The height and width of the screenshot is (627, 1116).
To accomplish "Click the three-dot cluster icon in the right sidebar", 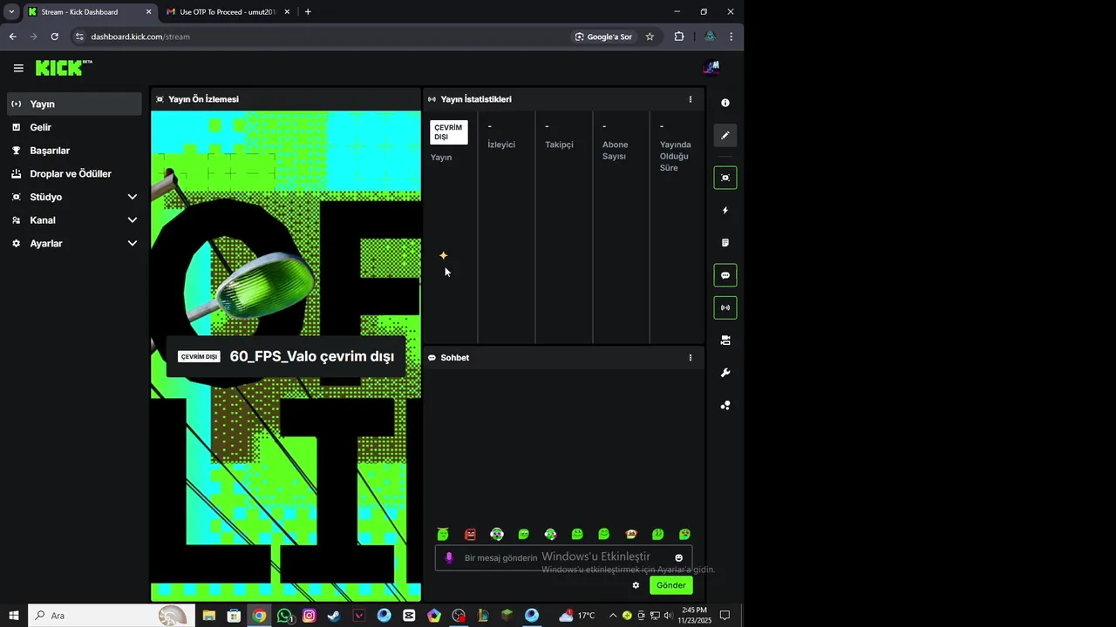I will (725, 405).
